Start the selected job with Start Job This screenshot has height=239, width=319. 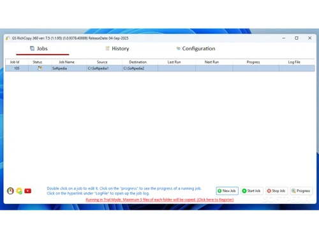point(252,191)
